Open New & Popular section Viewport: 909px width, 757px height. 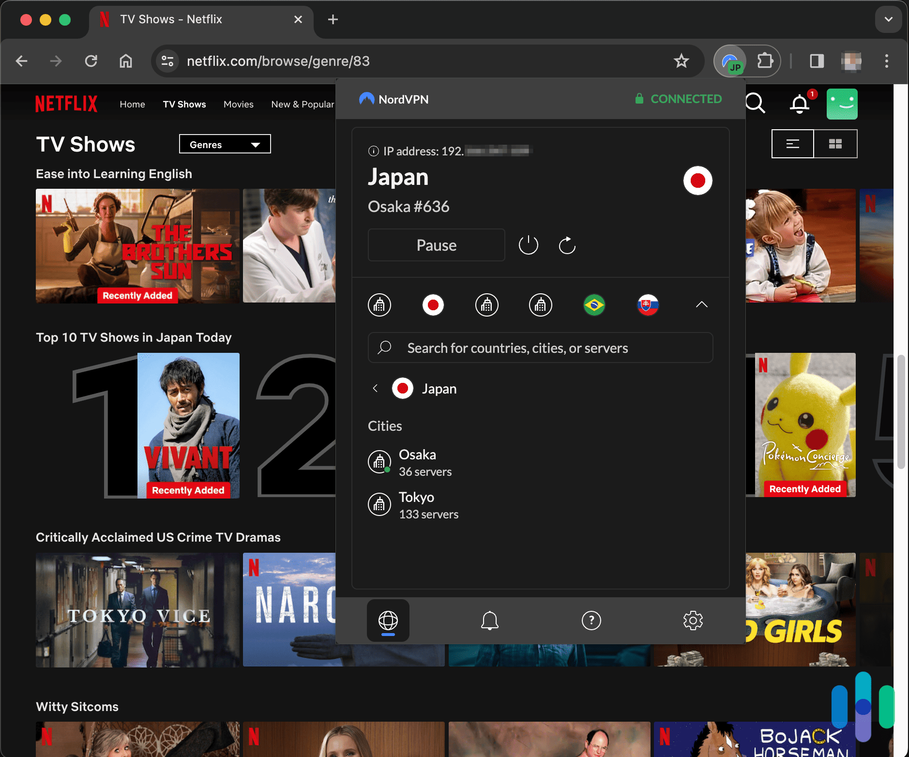(303, 104)
